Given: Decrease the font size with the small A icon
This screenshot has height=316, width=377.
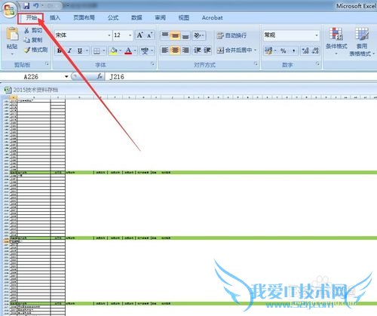Looking at the screenshot, I should [149, 35].
